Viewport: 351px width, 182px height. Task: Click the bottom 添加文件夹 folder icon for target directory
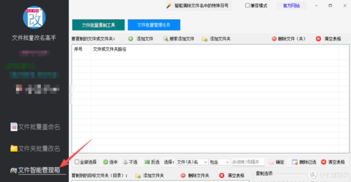point(138,176)
